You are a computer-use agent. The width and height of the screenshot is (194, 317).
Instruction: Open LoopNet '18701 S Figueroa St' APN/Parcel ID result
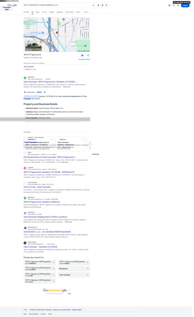pos(49,172)
